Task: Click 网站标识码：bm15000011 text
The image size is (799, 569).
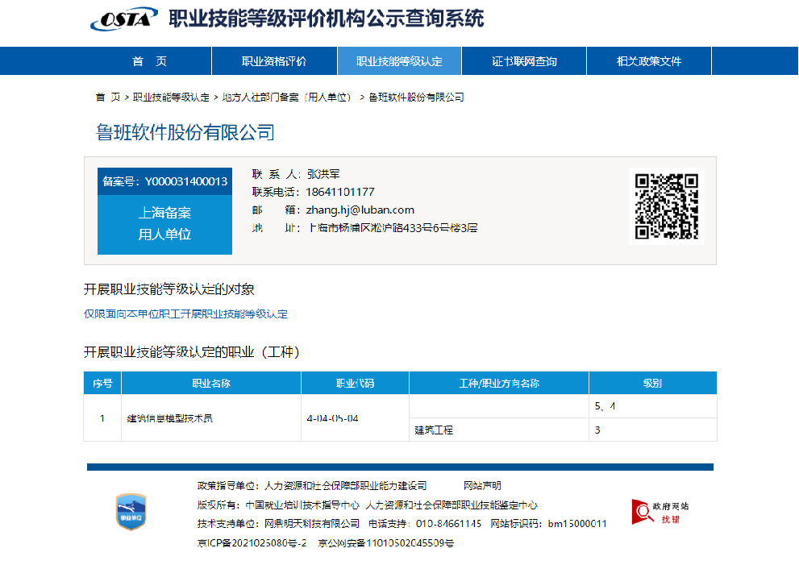Action: tap(548, 524)
